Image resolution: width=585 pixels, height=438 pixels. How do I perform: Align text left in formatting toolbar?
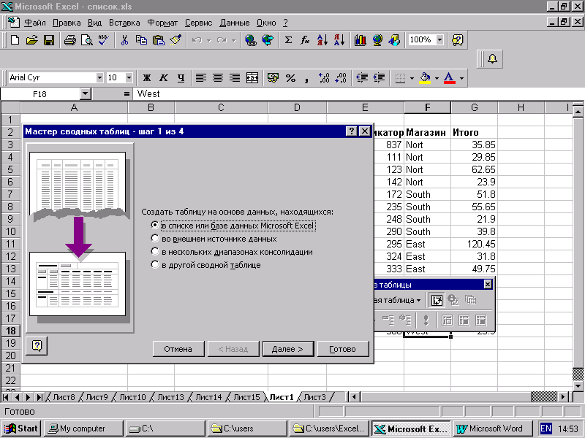point(200,78)
